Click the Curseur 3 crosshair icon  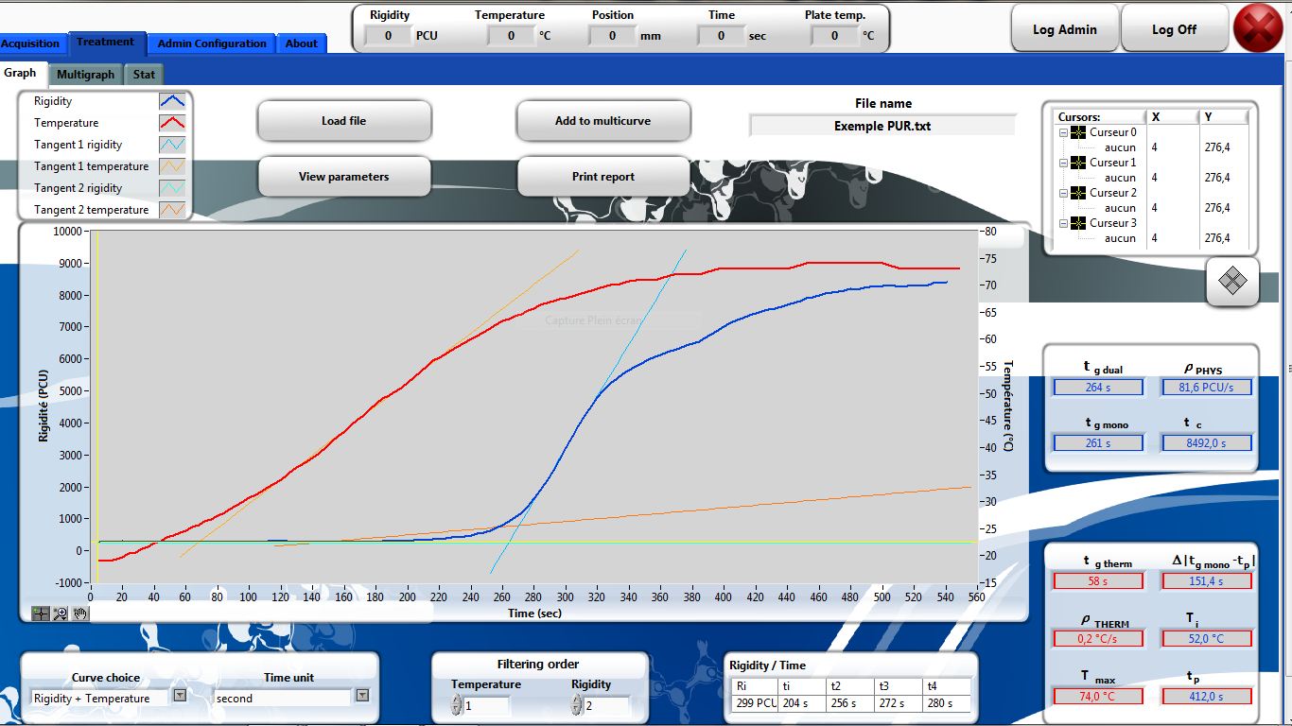(1077, 223)
